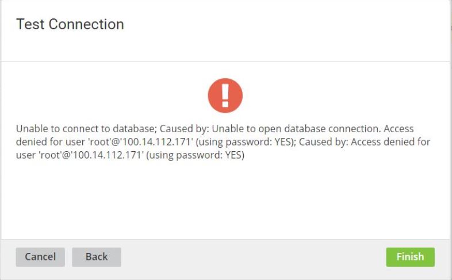Click the empty footer area between Back and Finish

(x=253, y=257)
